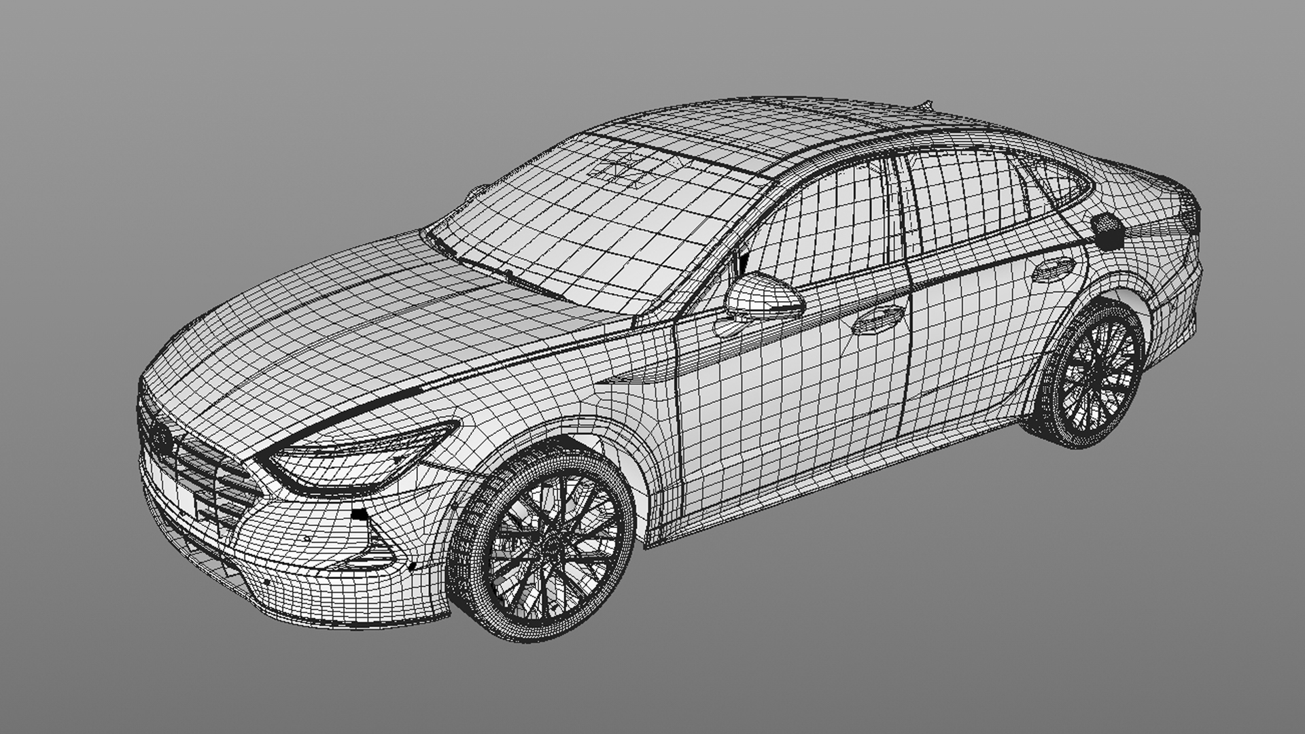Select the front grille emblem
Viewport: 1305px width, 734px height.
161,438
